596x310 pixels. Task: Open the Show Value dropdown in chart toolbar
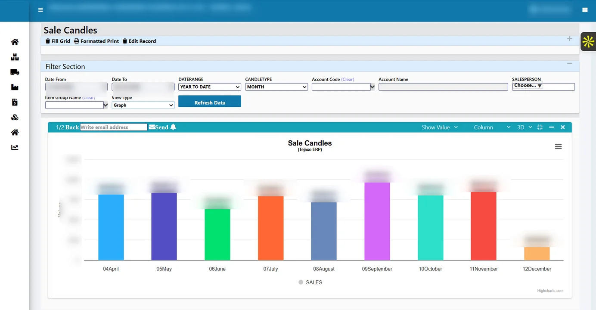440,127
